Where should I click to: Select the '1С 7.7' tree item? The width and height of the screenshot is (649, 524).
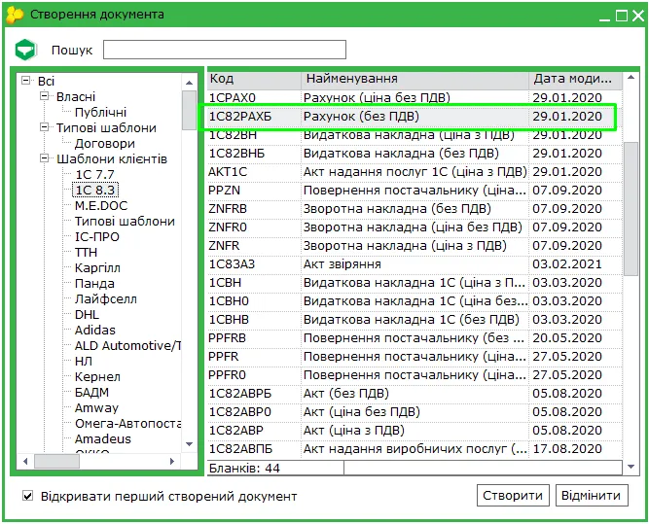(x=94, y=175)
